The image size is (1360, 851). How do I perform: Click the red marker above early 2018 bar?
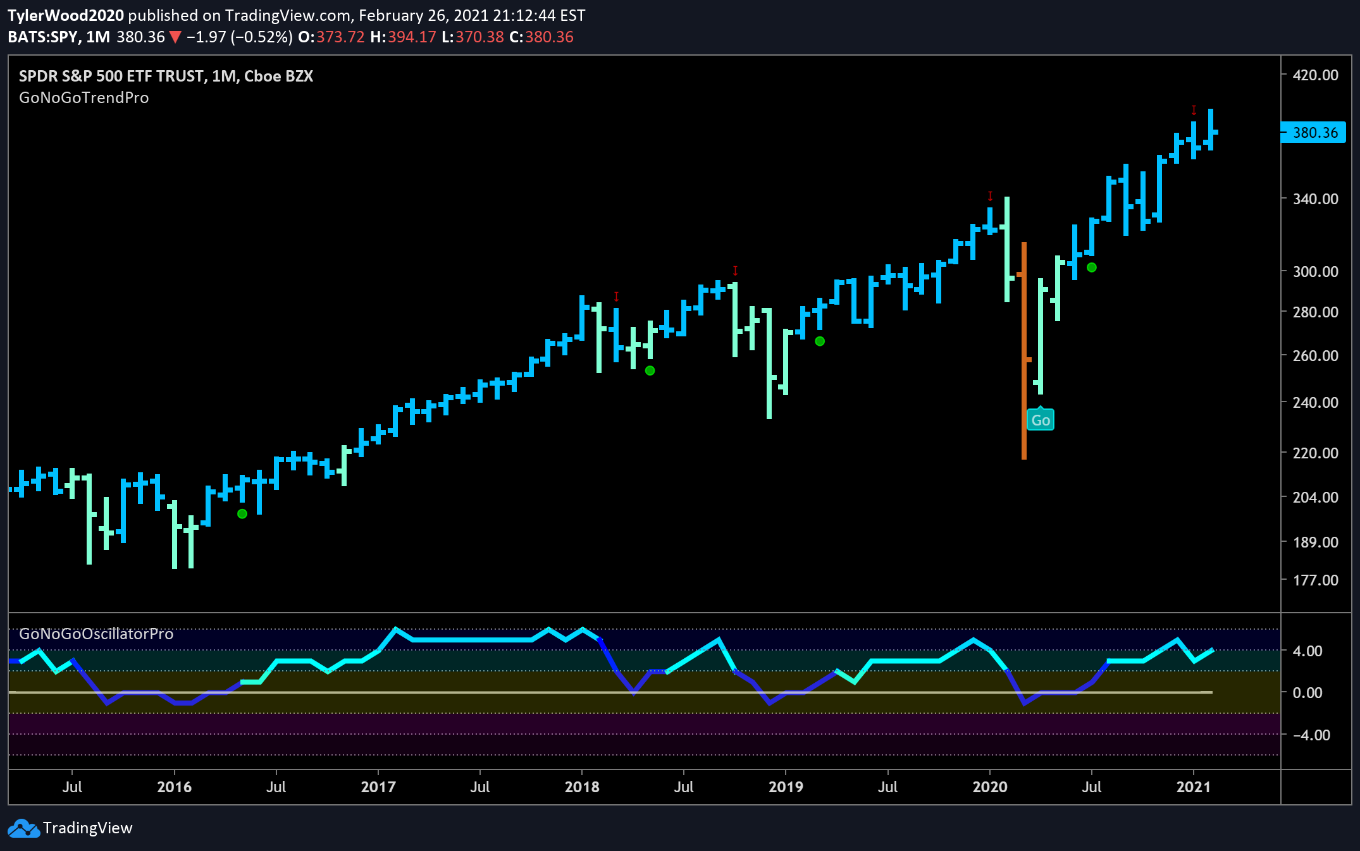pyautogui.click(x=616, y=297)
